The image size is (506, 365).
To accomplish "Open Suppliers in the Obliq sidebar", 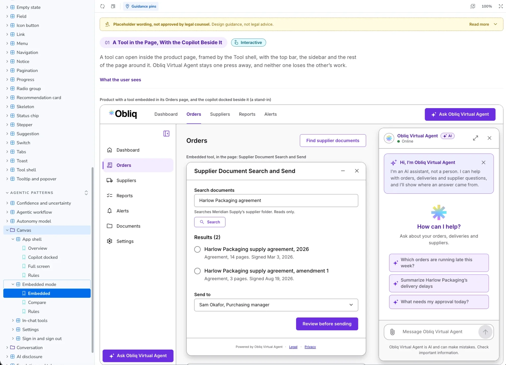I will (x=138, y=180).
